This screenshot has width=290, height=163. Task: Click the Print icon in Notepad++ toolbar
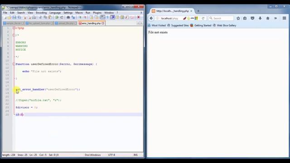(x=34, y=17)
